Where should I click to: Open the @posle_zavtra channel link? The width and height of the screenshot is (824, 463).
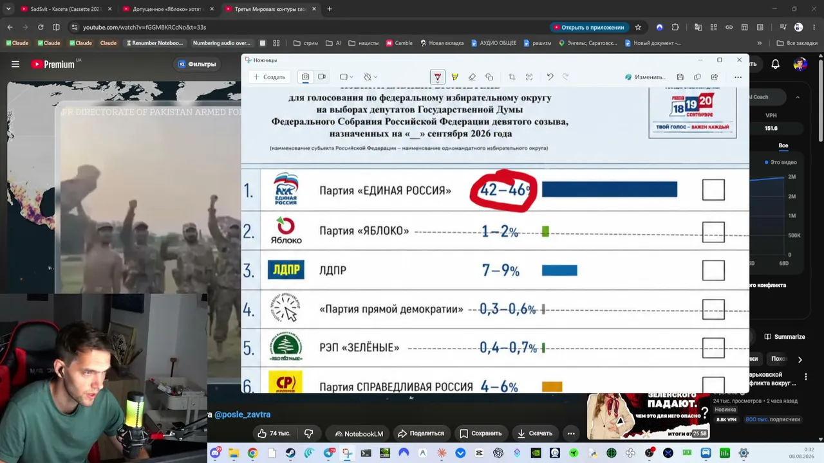coord(242,415)
